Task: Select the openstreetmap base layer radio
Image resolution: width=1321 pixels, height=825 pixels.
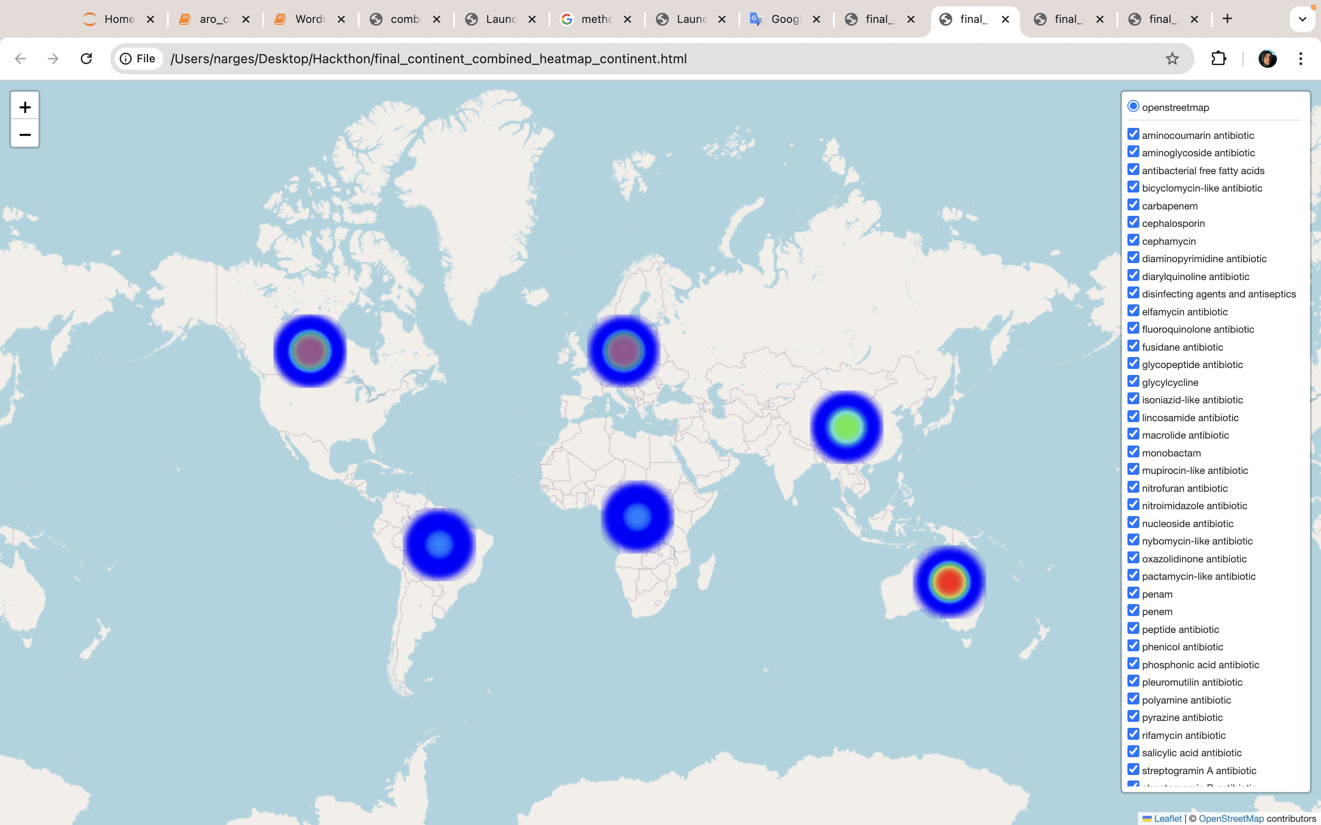Action: click(1133, 106)
